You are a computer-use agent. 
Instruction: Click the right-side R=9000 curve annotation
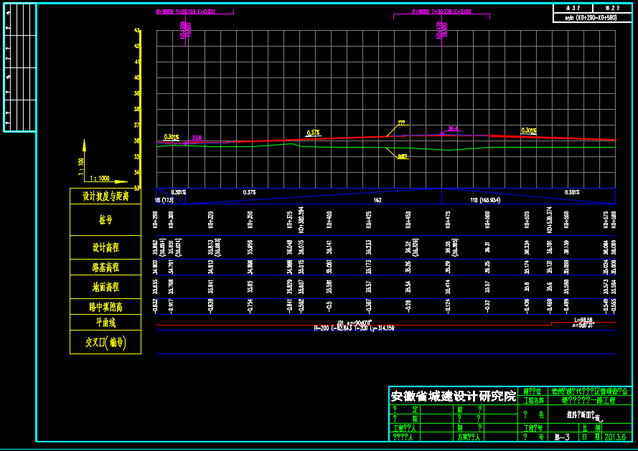coord(441,12)
